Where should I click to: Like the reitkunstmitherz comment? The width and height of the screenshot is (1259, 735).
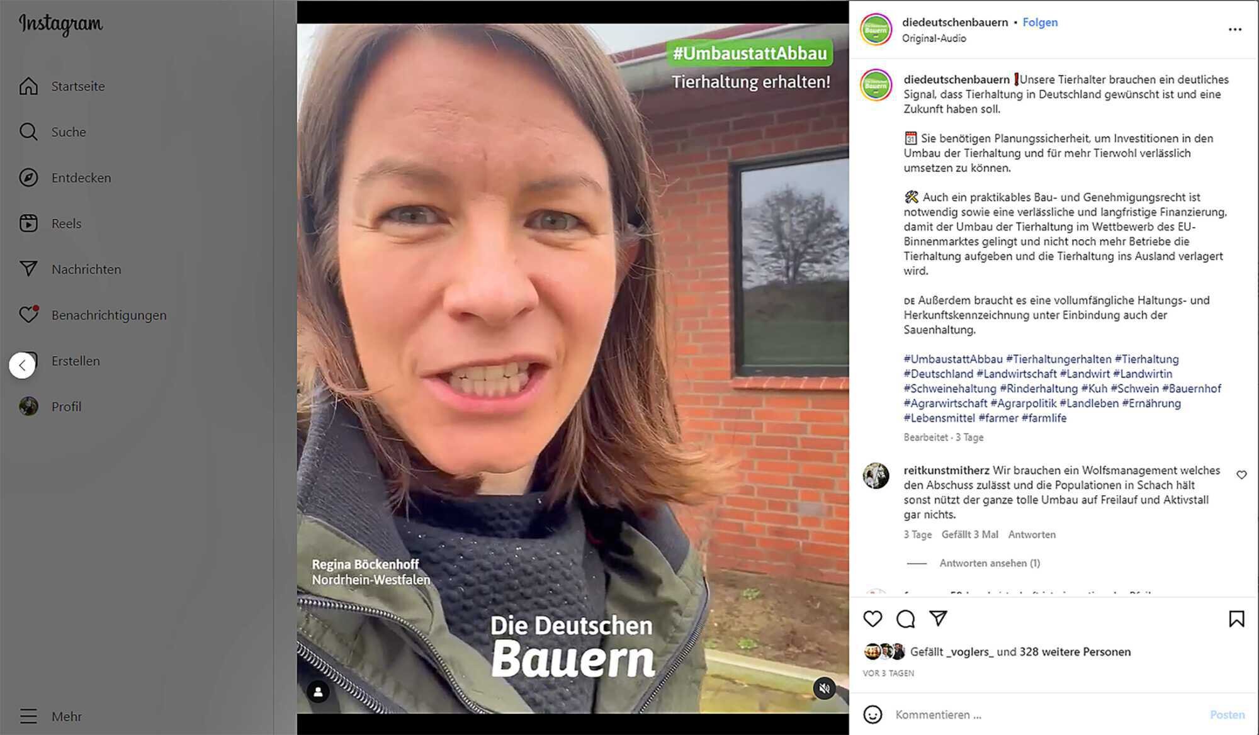point(1241,475)
